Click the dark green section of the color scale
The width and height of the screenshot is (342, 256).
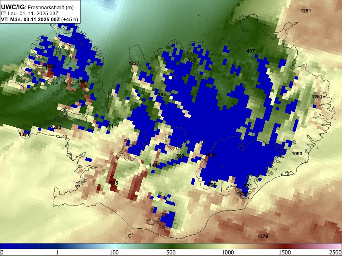(171, 246)
